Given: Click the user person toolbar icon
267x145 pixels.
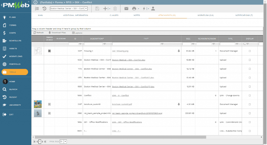Looking at the screenshot, I should point(153,9).
